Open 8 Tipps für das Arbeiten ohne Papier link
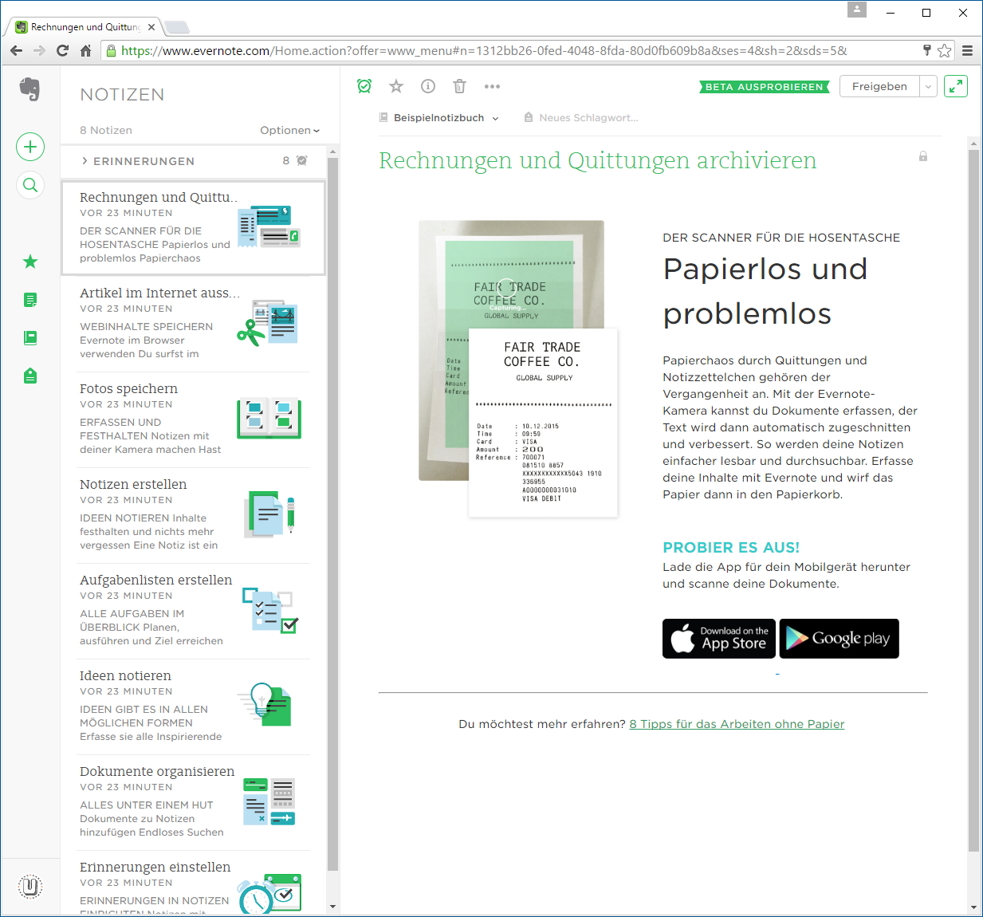Image resolution: width=983 pixels, height=917 pixels. coord(737,724)
